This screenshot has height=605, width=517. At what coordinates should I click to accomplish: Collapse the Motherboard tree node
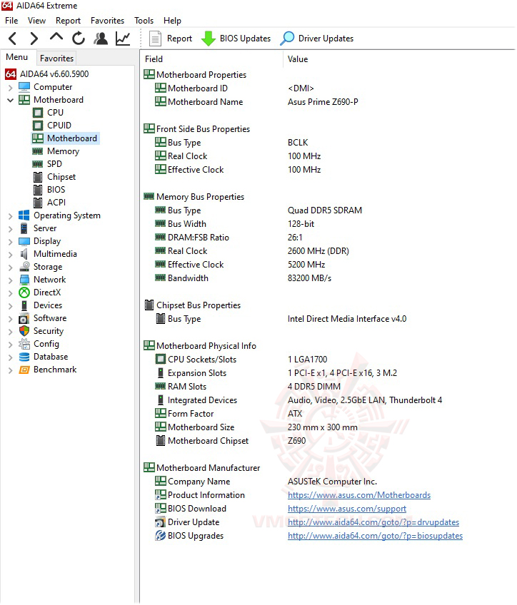pos(11,101)
